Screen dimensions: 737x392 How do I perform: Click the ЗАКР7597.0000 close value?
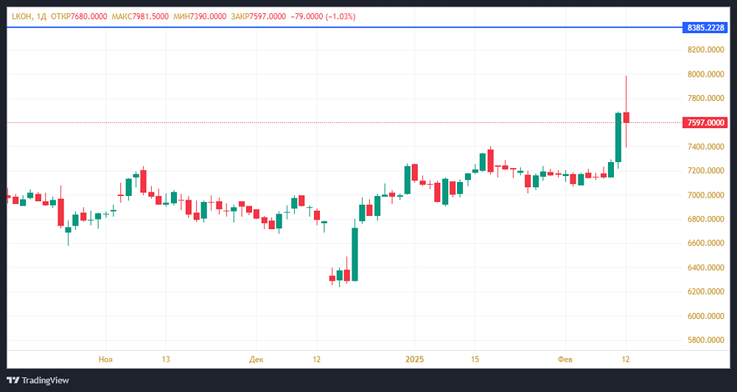pyautogui.click(x=258, y=16)
